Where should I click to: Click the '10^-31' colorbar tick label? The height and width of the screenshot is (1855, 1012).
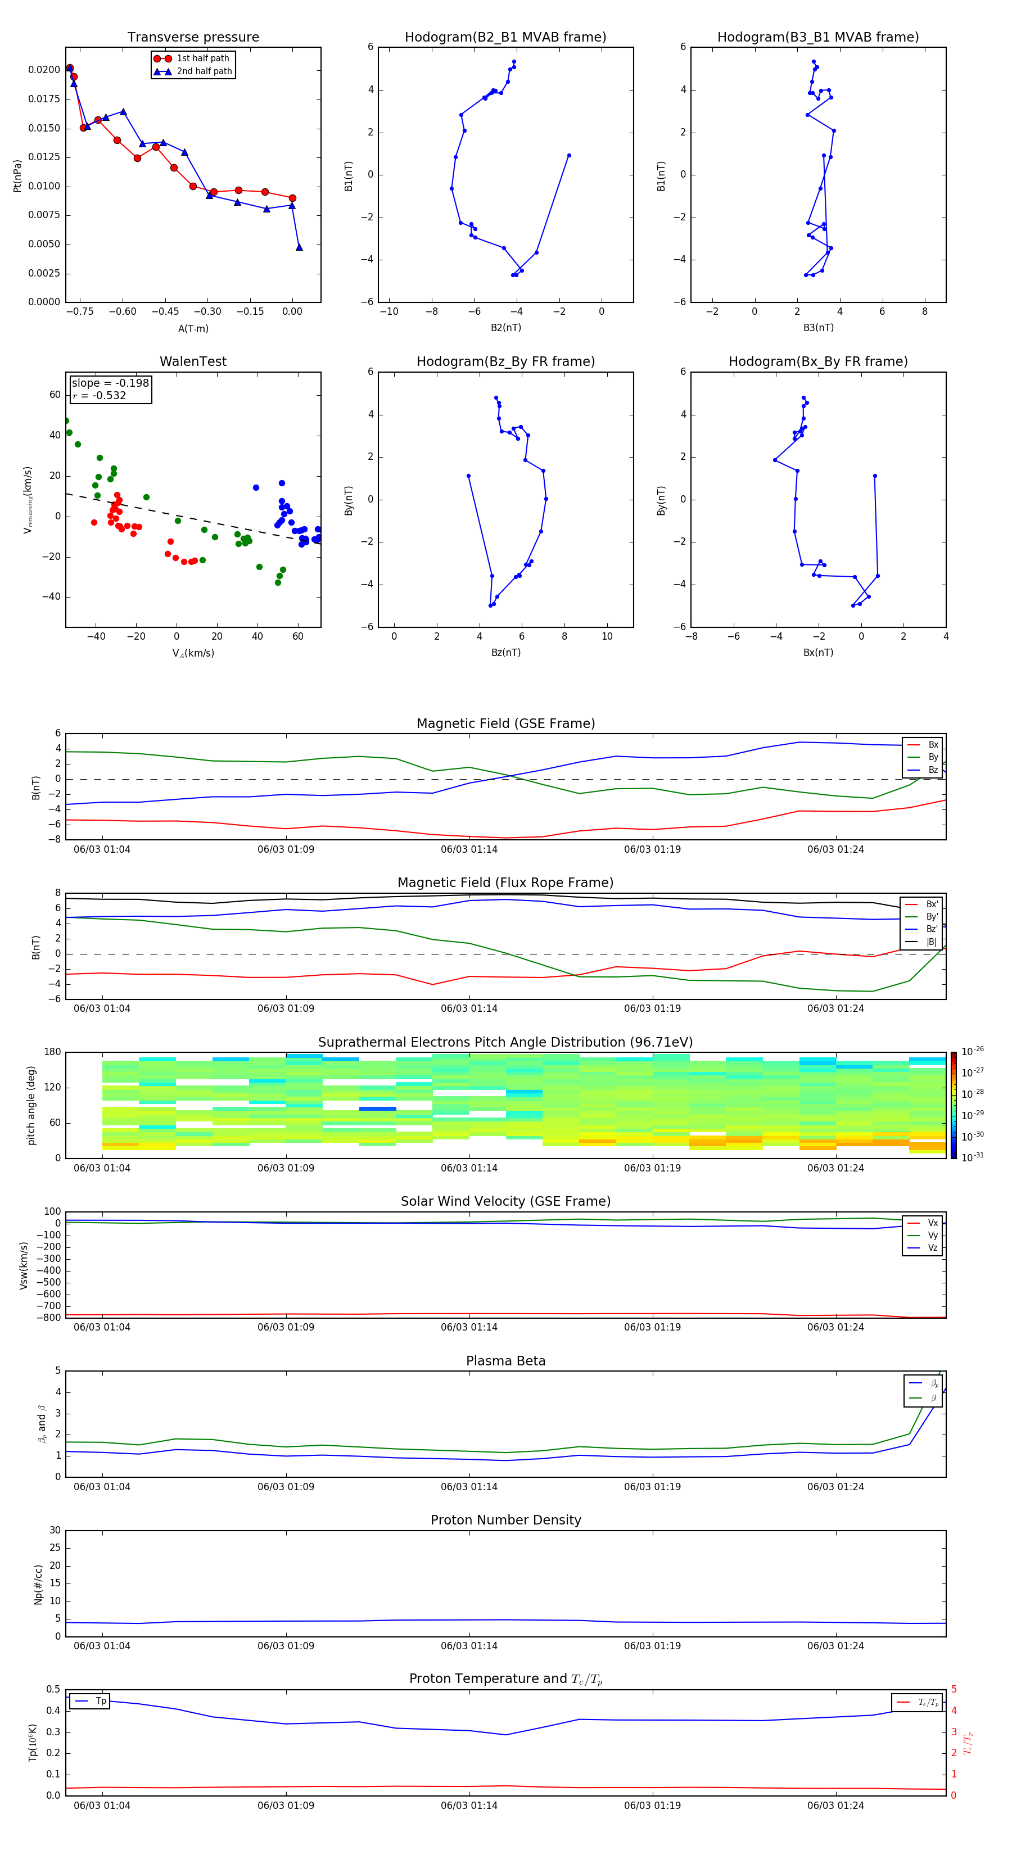[x=973, y=1157]
